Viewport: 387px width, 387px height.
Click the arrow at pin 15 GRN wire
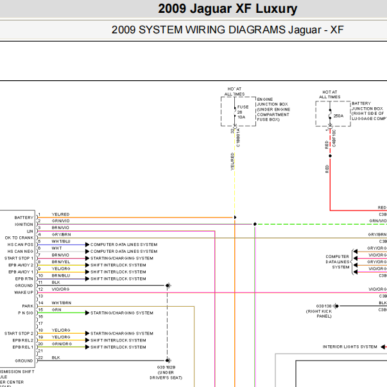pos(87,313)
